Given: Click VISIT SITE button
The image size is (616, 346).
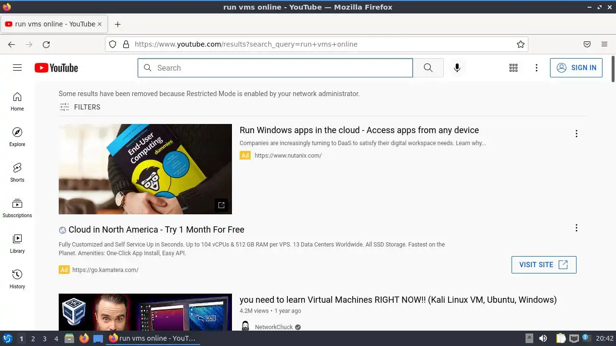Looking at the screenshot, I should [x=544, y=265].
